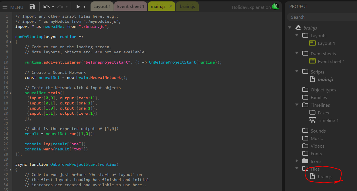The height and width of the screenshot is (191, 357).
Task: Switch to the brain.js tab
Action: tap(187, 6)
